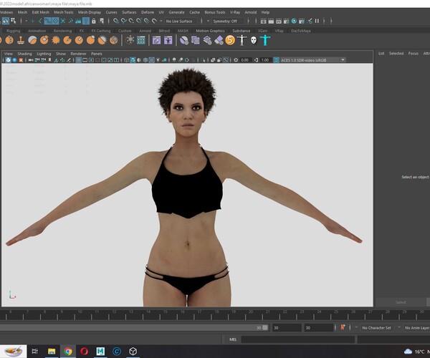Click the auto keyframe icon near range fields
Viewport: 430px width, 358px height.
click(x=343, y=327)
